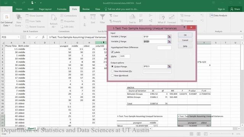Click the Output Range text field
Screen dimensions: 244x137
coord(155,66)
